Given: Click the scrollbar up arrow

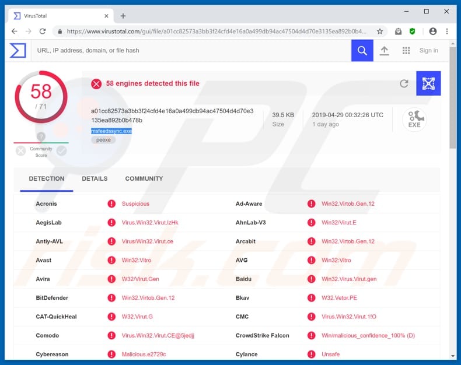Looking at the screenshot, I should [453, 44].
